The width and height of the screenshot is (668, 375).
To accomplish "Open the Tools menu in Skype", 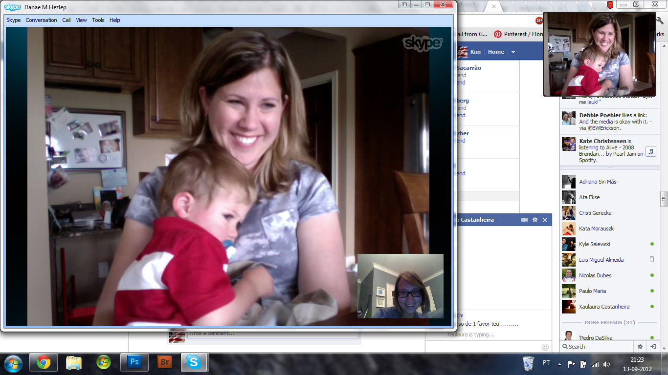I will (98, 20).
